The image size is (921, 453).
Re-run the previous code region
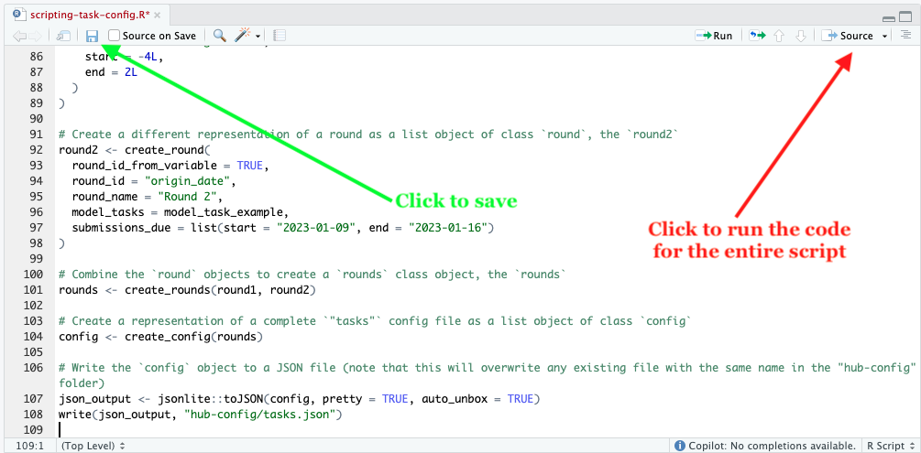pyautogui.click(x=758, y=36)
